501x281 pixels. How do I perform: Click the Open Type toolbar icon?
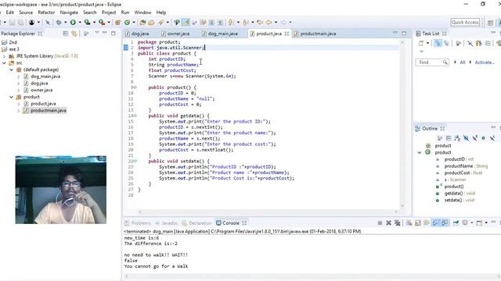[142, 23]
